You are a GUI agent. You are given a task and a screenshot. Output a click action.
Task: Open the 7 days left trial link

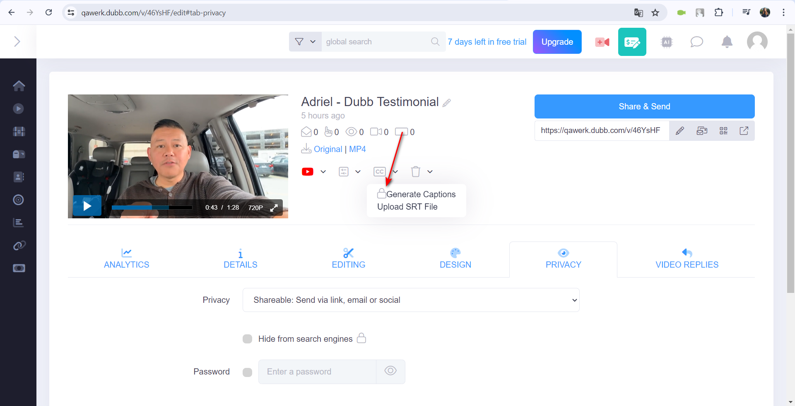pos(487,42)
